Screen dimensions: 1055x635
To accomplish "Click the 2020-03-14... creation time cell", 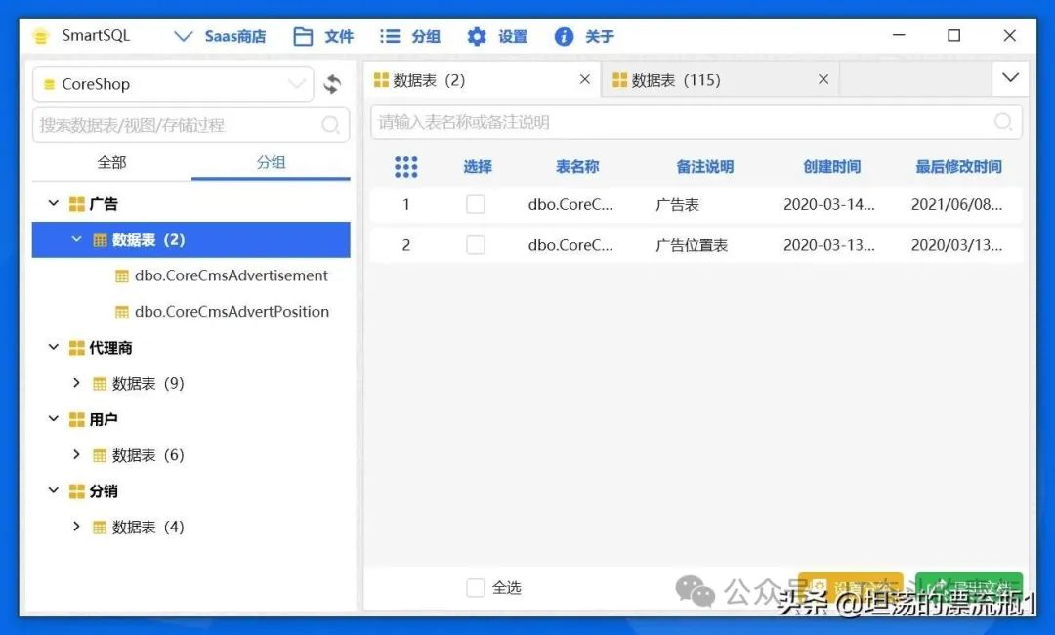I will point(829,204).
